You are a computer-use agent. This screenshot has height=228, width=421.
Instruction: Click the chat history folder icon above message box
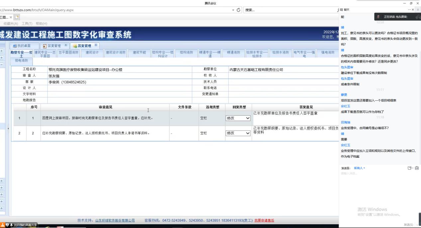point(409,168)
